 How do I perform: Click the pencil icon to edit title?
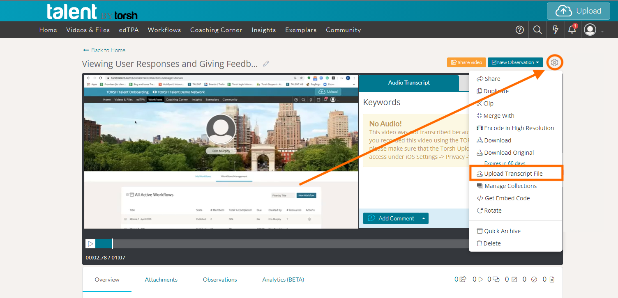266,64
